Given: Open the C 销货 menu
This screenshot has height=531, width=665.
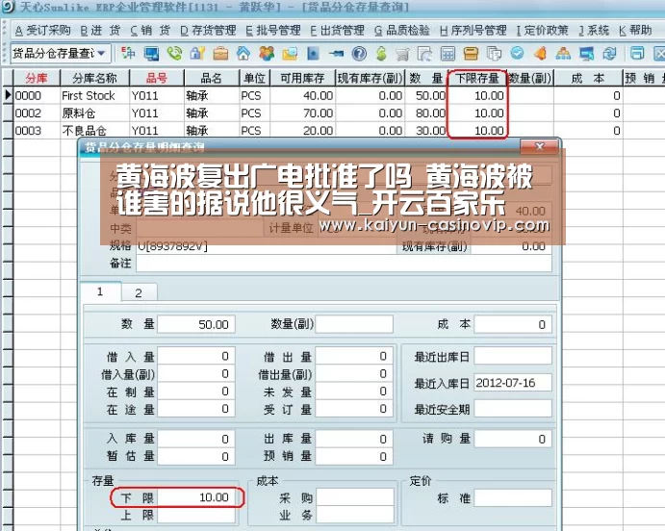Looking at the screenshot, I should [150, 30].
